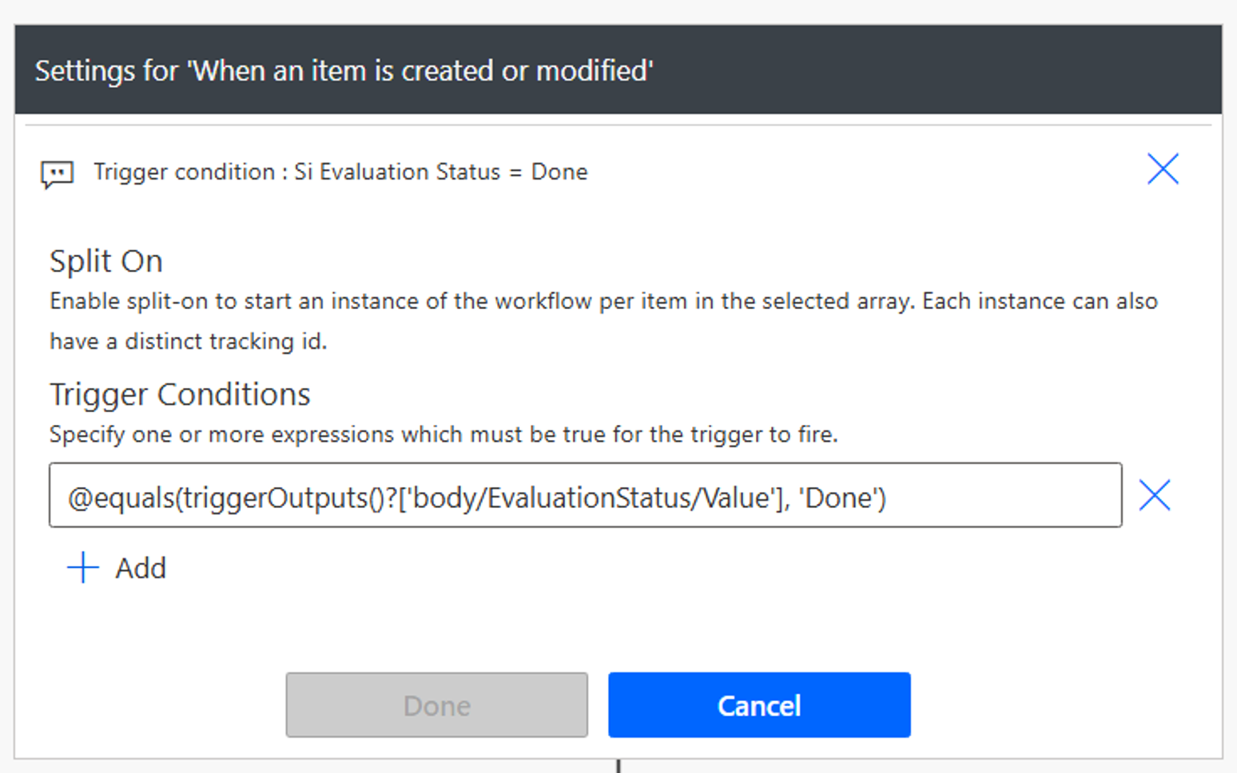Click the disabled Done button
This screenshot has height=773, width=1237.
pos(436,704)
